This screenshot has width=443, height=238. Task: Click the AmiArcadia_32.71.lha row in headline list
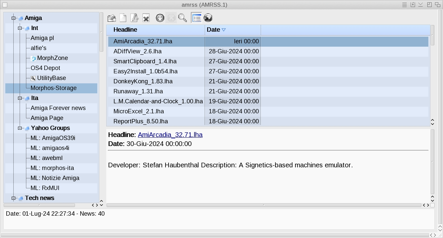coord(268,41)
